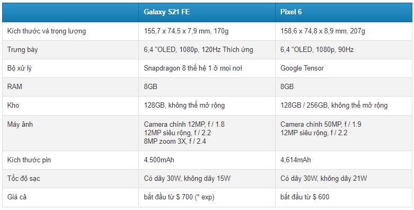Click the Pixel 6 column header

click(x=291, y=12)
